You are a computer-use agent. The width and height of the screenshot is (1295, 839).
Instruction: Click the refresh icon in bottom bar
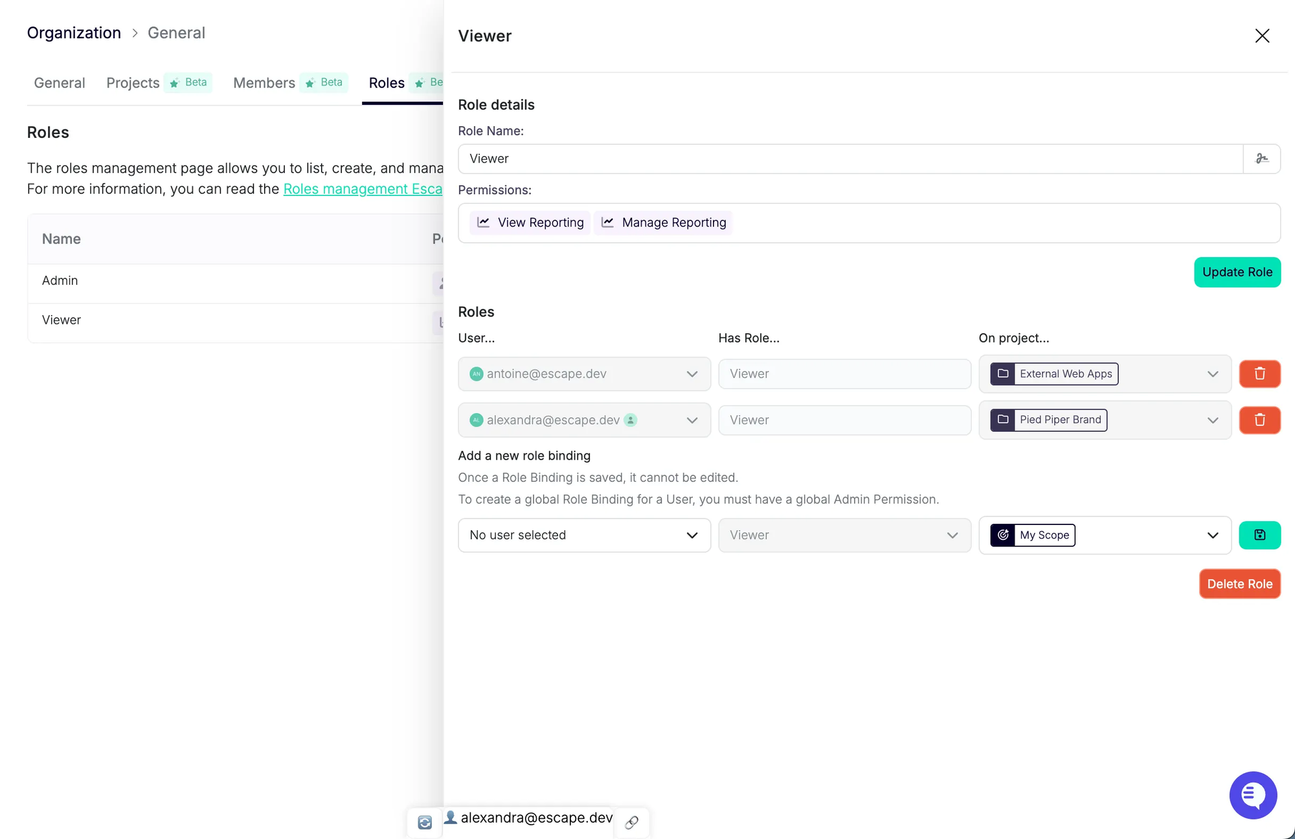425,822
